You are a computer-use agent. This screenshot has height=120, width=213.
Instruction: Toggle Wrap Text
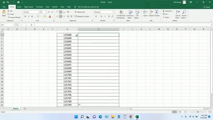click(x=80, y=12)
